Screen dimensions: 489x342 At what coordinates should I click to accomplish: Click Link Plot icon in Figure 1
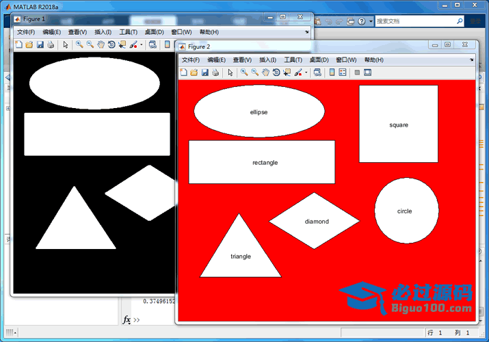pyautogui.click(x=153, y=44)
